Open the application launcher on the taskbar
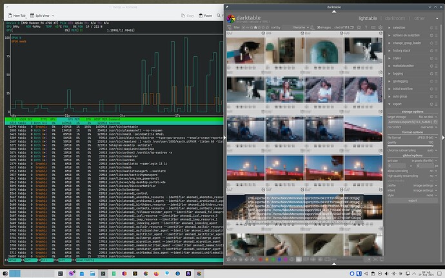This screenshot has height=278, width=445. point(6,273)
